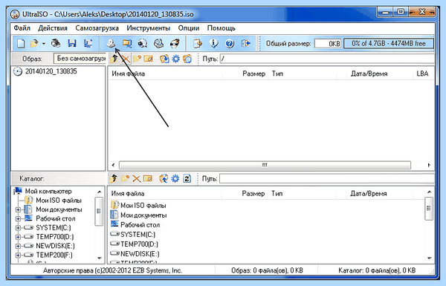Click red X delete in Каталог toolbar
This screenshot has height=286, width=446.
[x=137, y=178]
